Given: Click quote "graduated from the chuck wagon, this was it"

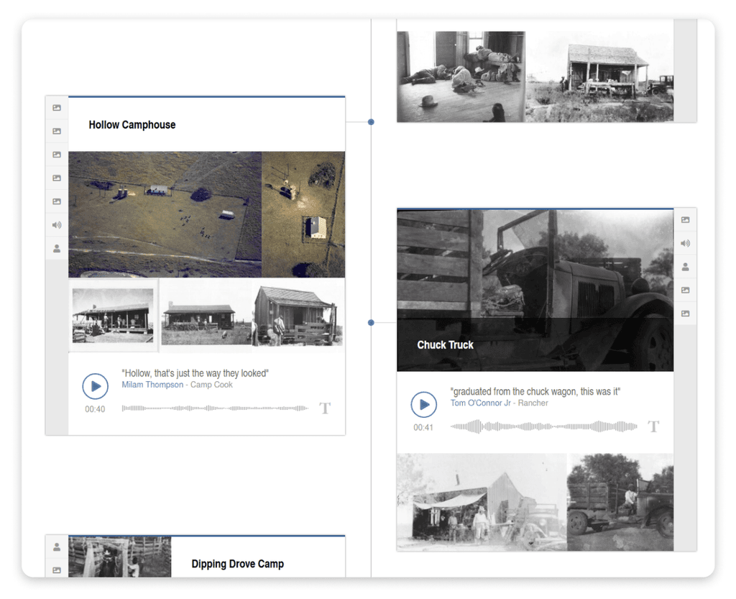Looking at the screenshot, I should point(535,391).
